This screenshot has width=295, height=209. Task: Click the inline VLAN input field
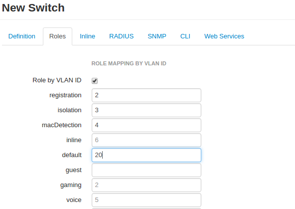point(147,140)
